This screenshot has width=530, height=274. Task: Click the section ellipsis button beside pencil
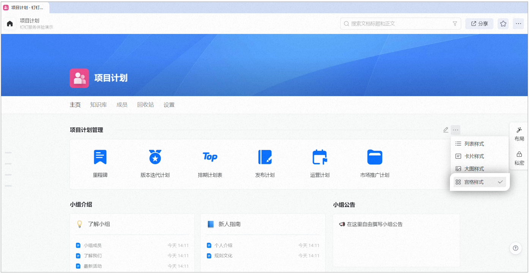pos(456,130)
